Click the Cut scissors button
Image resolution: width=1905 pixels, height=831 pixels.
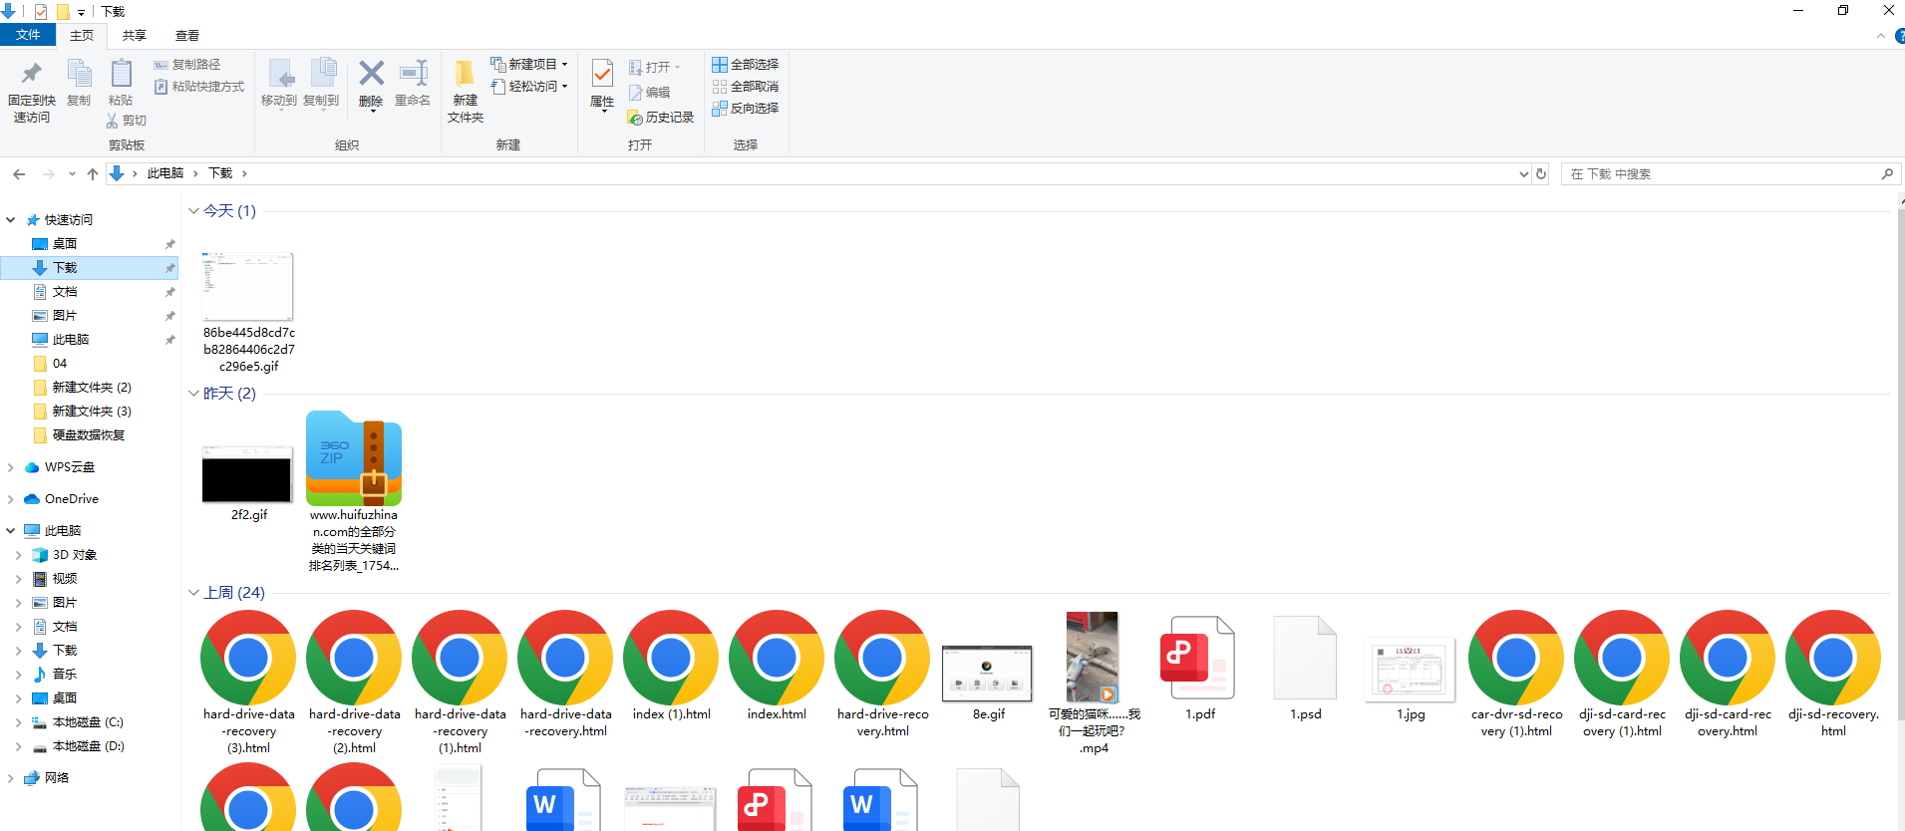127,121
